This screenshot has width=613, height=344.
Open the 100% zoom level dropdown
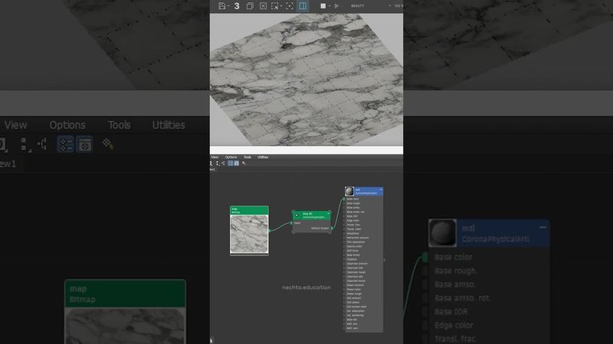click(x=397, y=6)
